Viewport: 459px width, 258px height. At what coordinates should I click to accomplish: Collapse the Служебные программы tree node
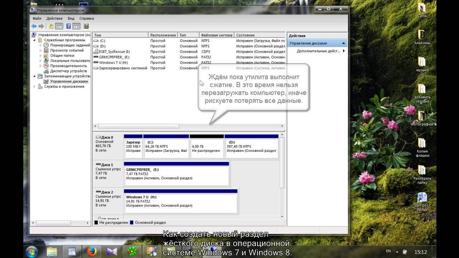[35, 40]
